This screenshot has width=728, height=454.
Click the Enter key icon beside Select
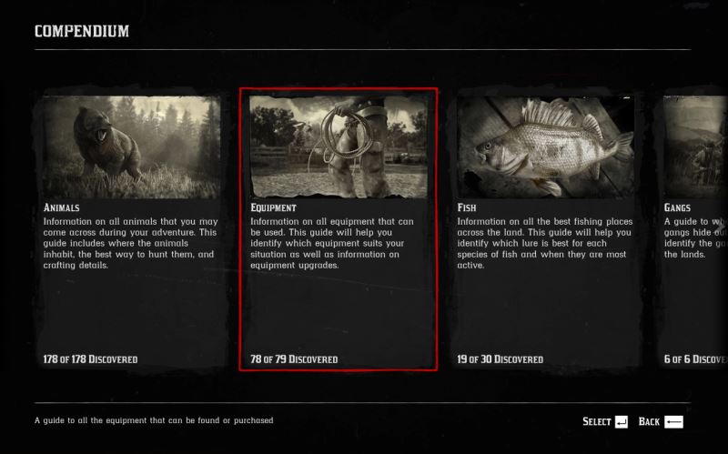(x=622, y=421)
